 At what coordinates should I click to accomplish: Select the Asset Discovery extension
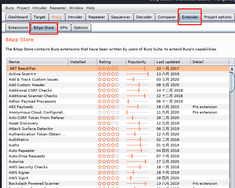tap(118, 123)
